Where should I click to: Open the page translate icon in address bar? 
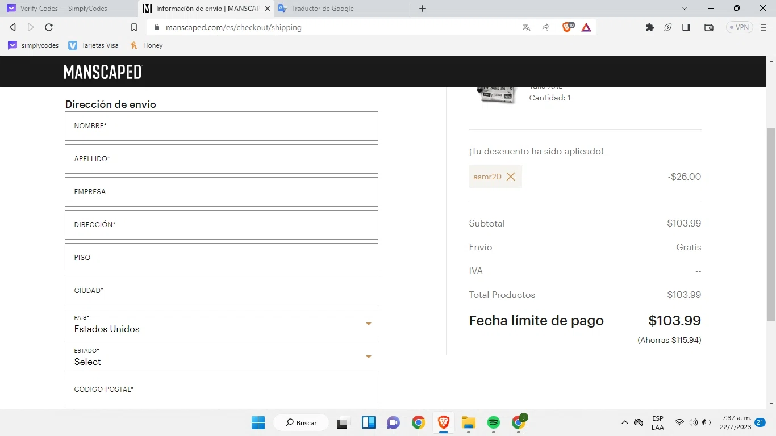click(x=527, y=27)
